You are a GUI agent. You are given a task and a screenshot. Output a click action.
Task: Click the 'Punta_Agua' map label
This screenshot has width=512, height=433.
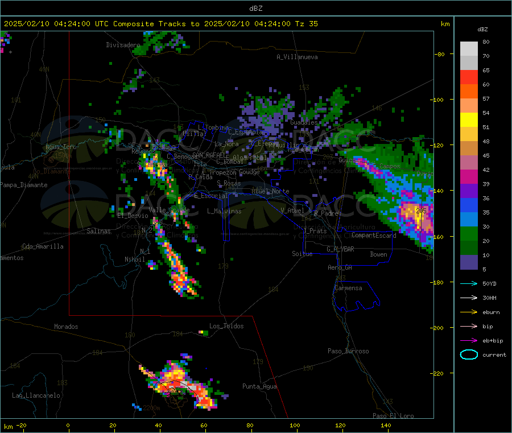pos(259,386)
